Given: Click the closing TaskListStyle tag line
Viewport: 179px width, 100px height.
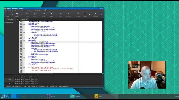Looking at the screenshot, I should 34,23.
